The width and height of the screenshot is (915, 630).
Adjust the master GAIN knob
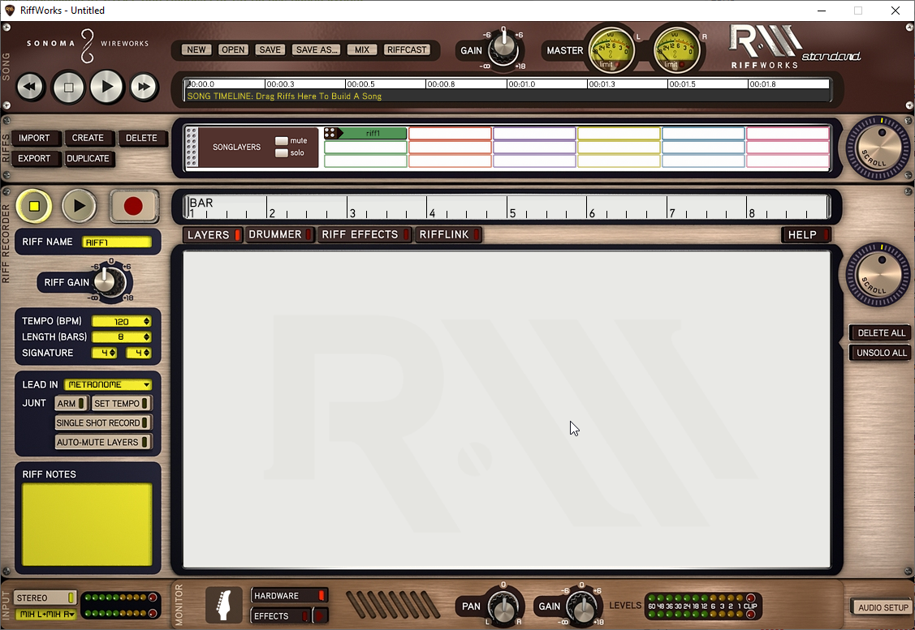pos(503,49)
